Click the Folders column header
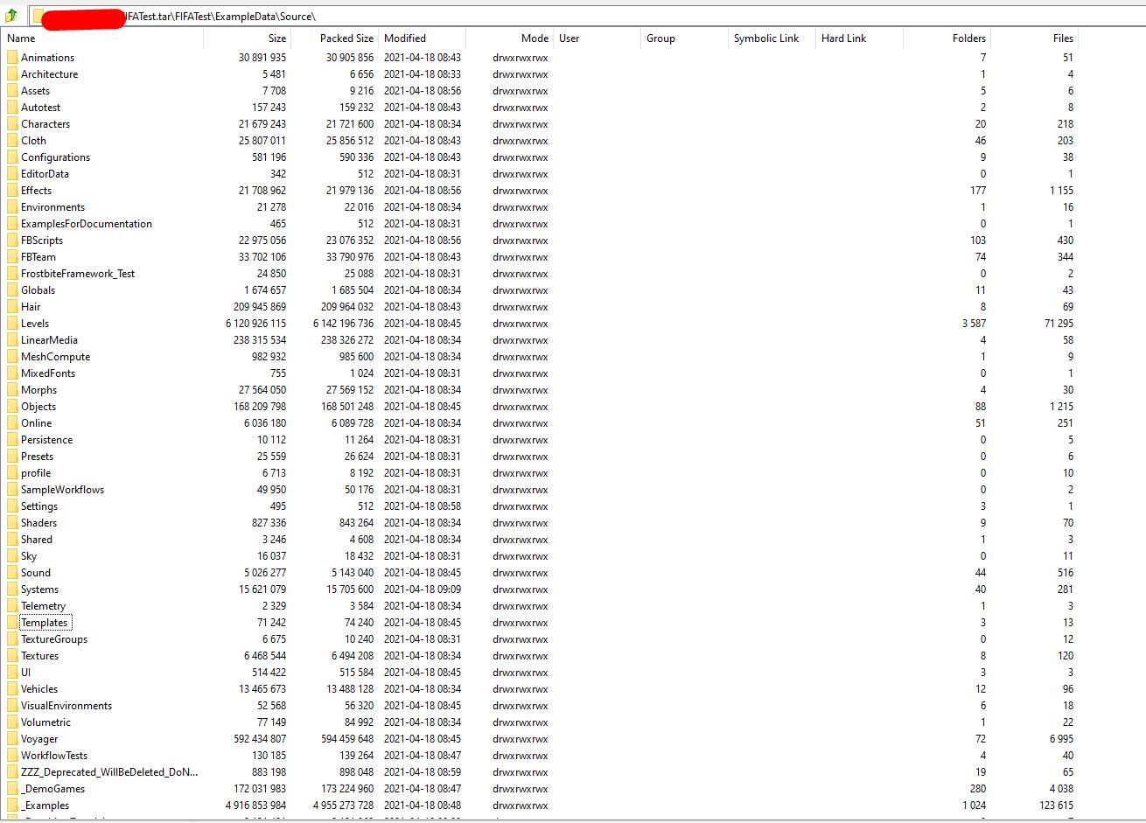Image resolution: width=1146 pixels, height=823 pixels. click(x=947, y=38)
